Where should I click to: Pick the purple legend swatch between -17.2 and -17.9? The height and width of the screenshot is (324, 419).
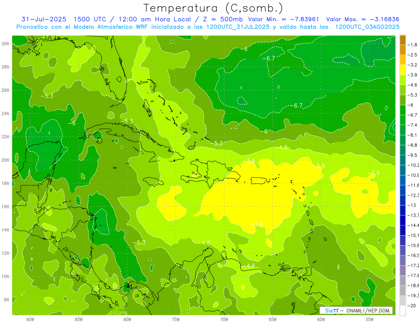pos(403,271)
